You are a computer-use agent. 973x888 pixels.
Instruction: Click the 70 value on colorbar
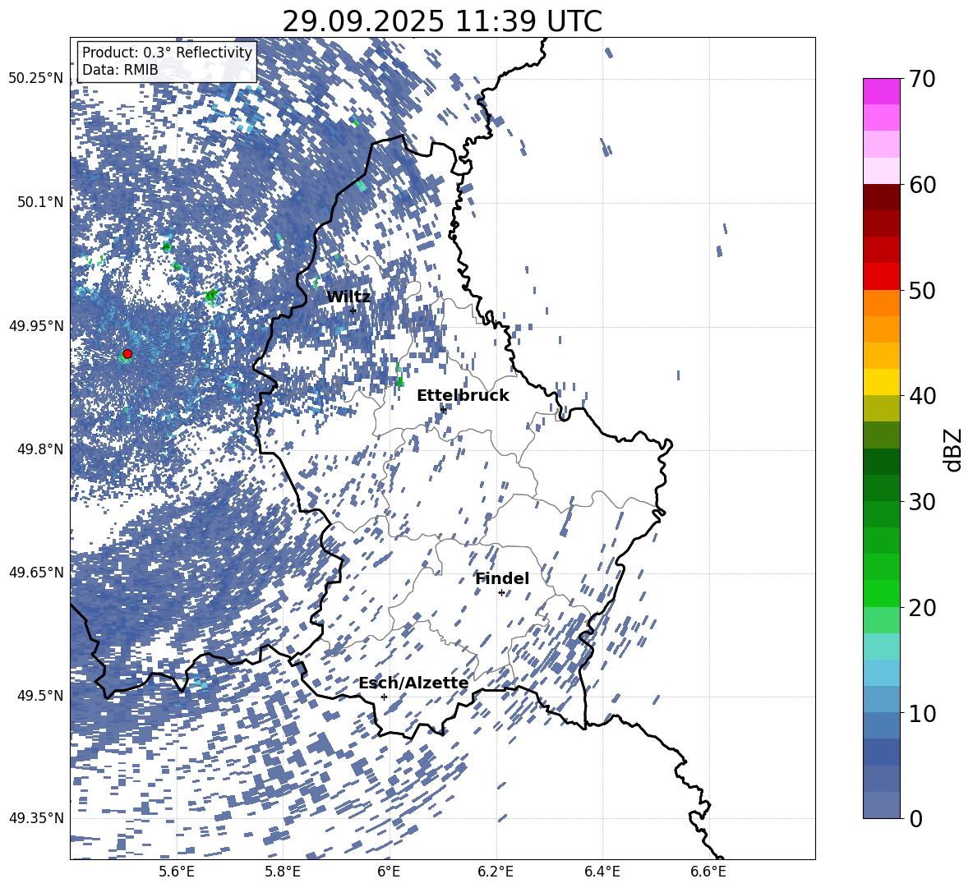[921, 80]
